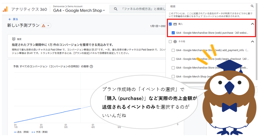Click the target icon beside その他
The width and height of the screenshot is (261, 140).
(175, 42)
